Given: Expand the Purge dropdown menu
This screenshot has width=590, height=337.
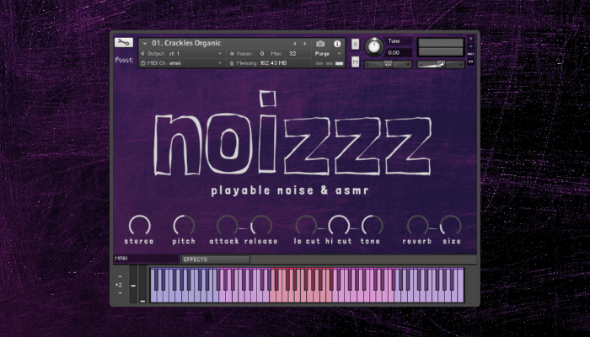Looking at the screenshot, I should click(x=327, y=53).
